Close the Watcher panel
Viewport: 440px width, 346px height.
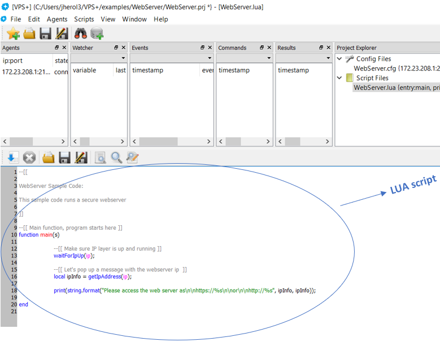[x=124, y=48]
